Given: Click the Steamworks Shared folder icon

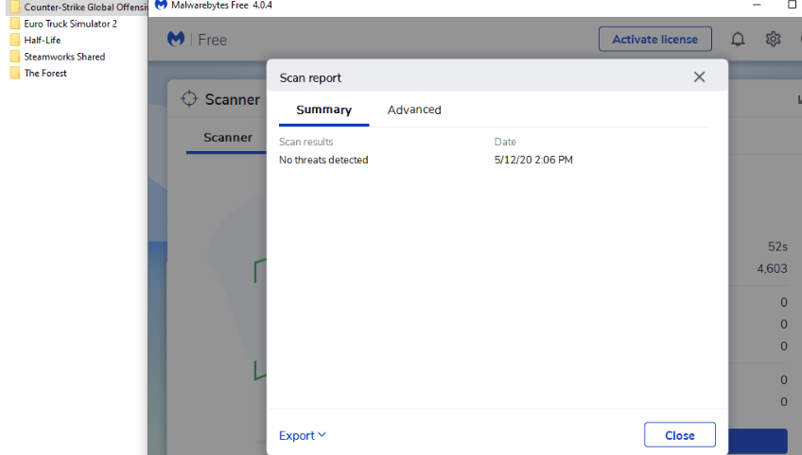Looking at the screenshot, I should (15, 57).
